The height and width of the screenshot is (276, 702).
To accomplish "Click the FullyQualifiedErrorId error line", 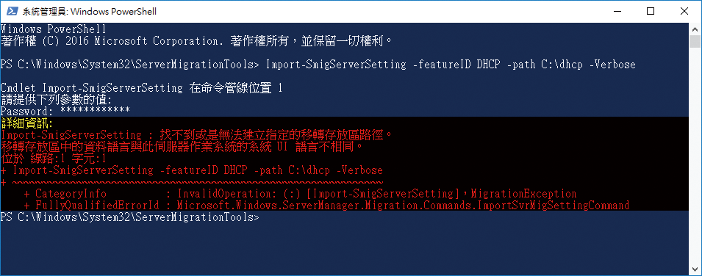I will click(326, 206).
